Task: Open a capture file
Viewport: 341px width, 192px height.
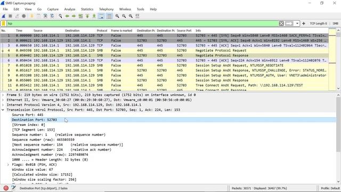Action: click(x=32, y=16)
